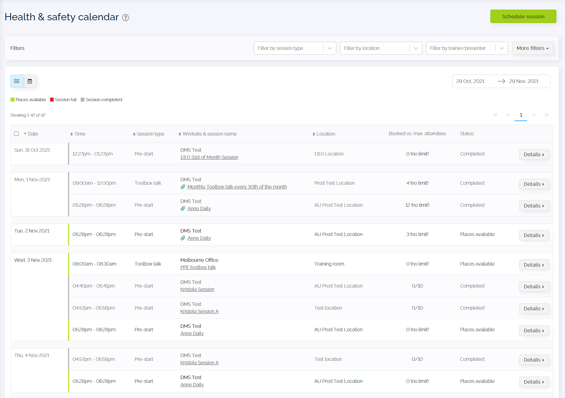Expand the Filter by location dropdown
565x398 pixels.
click(381, 48)
